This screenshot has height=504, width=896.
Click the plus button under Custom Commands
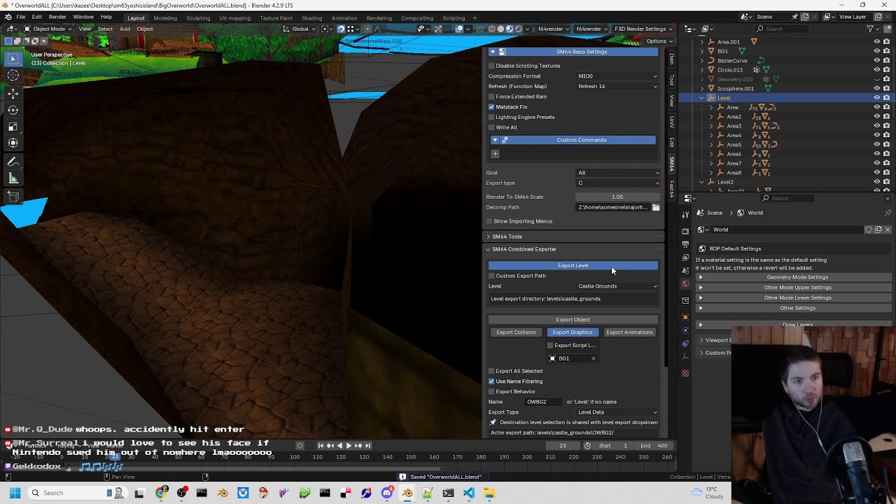[495, 154]
